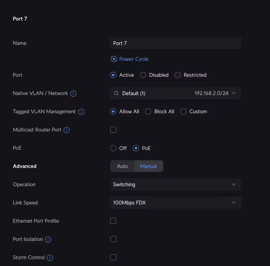Open Port Isolation info icon
This screenshot has width=270, height=266.
(48, 239)
